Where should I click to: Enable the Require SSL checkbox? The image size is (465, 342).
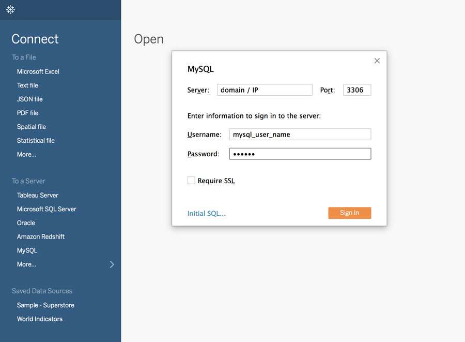(191, 180)
